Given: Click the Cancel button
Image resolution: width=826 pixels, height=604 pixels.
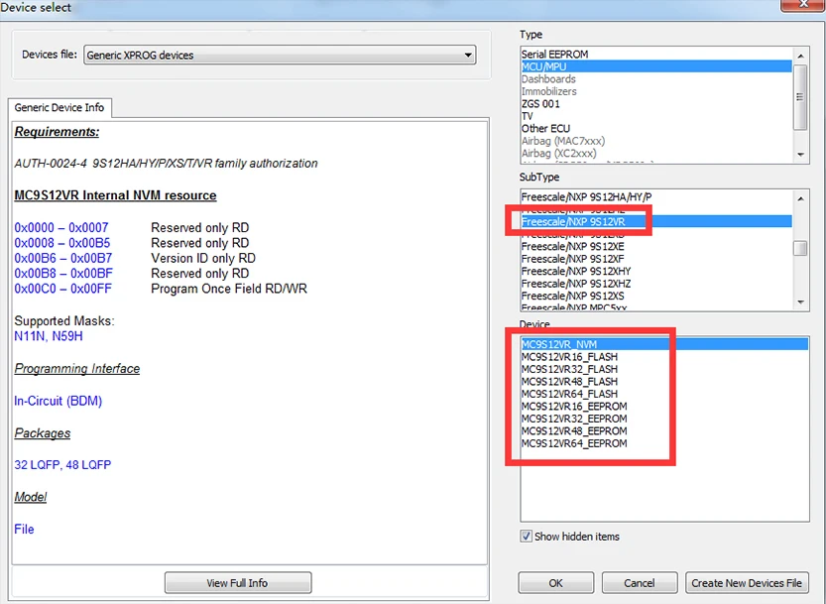Looking at the screenshot, I should pos(640,583).
